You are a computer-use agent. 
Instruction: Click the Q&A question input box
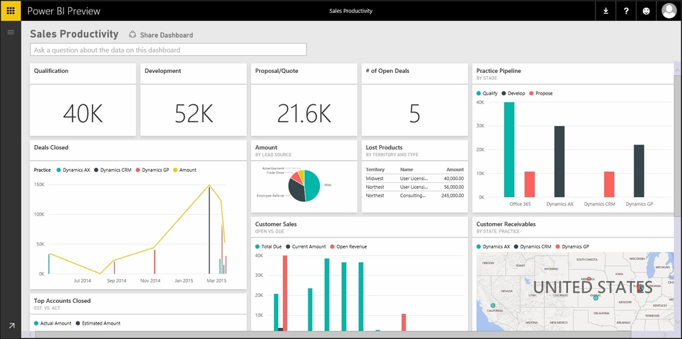click(x=168, y=50)
